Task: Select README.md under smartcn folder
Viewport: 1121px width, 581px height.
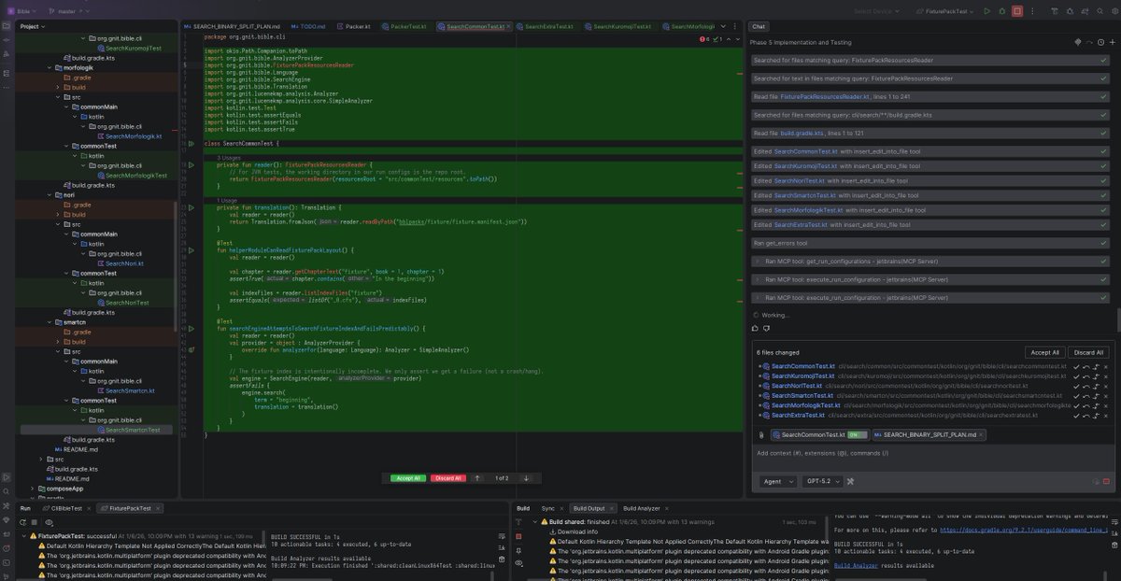Action: pos(80,449)
